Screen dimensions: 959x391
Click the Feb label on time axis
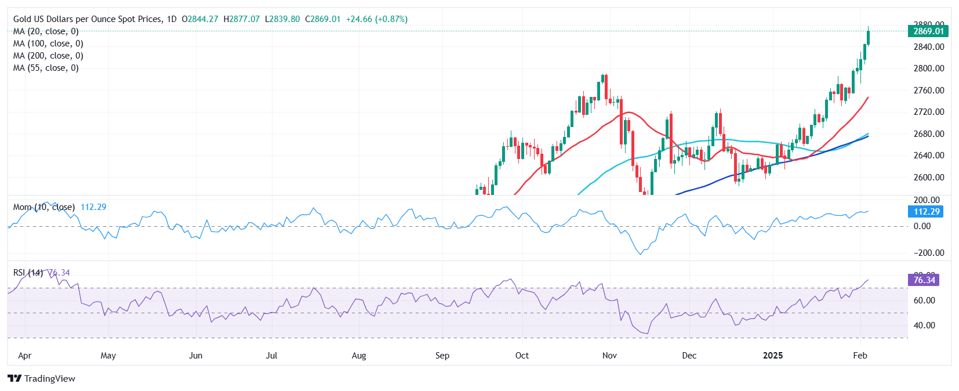tap(860, 356)
